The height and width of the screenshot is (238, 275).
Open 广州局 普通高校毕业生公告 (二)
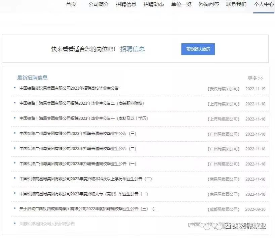[78, 148]
